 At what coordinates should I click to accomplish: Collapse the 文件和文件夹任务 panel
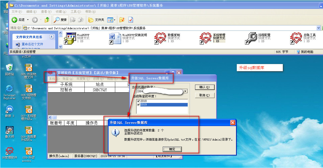coord(52,37)
